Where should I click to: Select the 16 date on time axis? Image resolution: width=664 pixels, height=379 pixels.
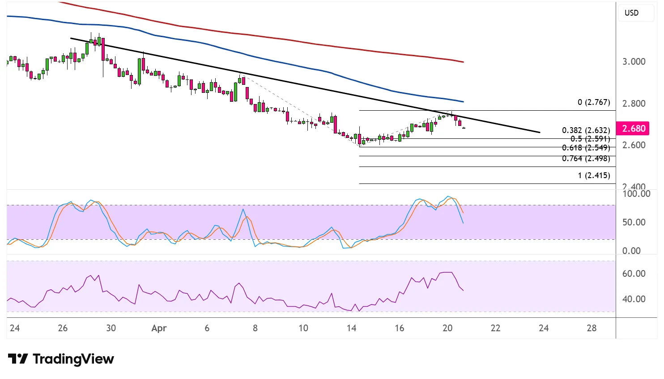point(399,328)
